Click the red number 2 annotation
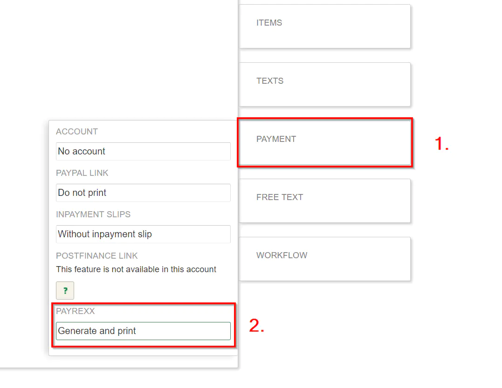Screen dimensions: 502x388 click(x=256, y=326)
